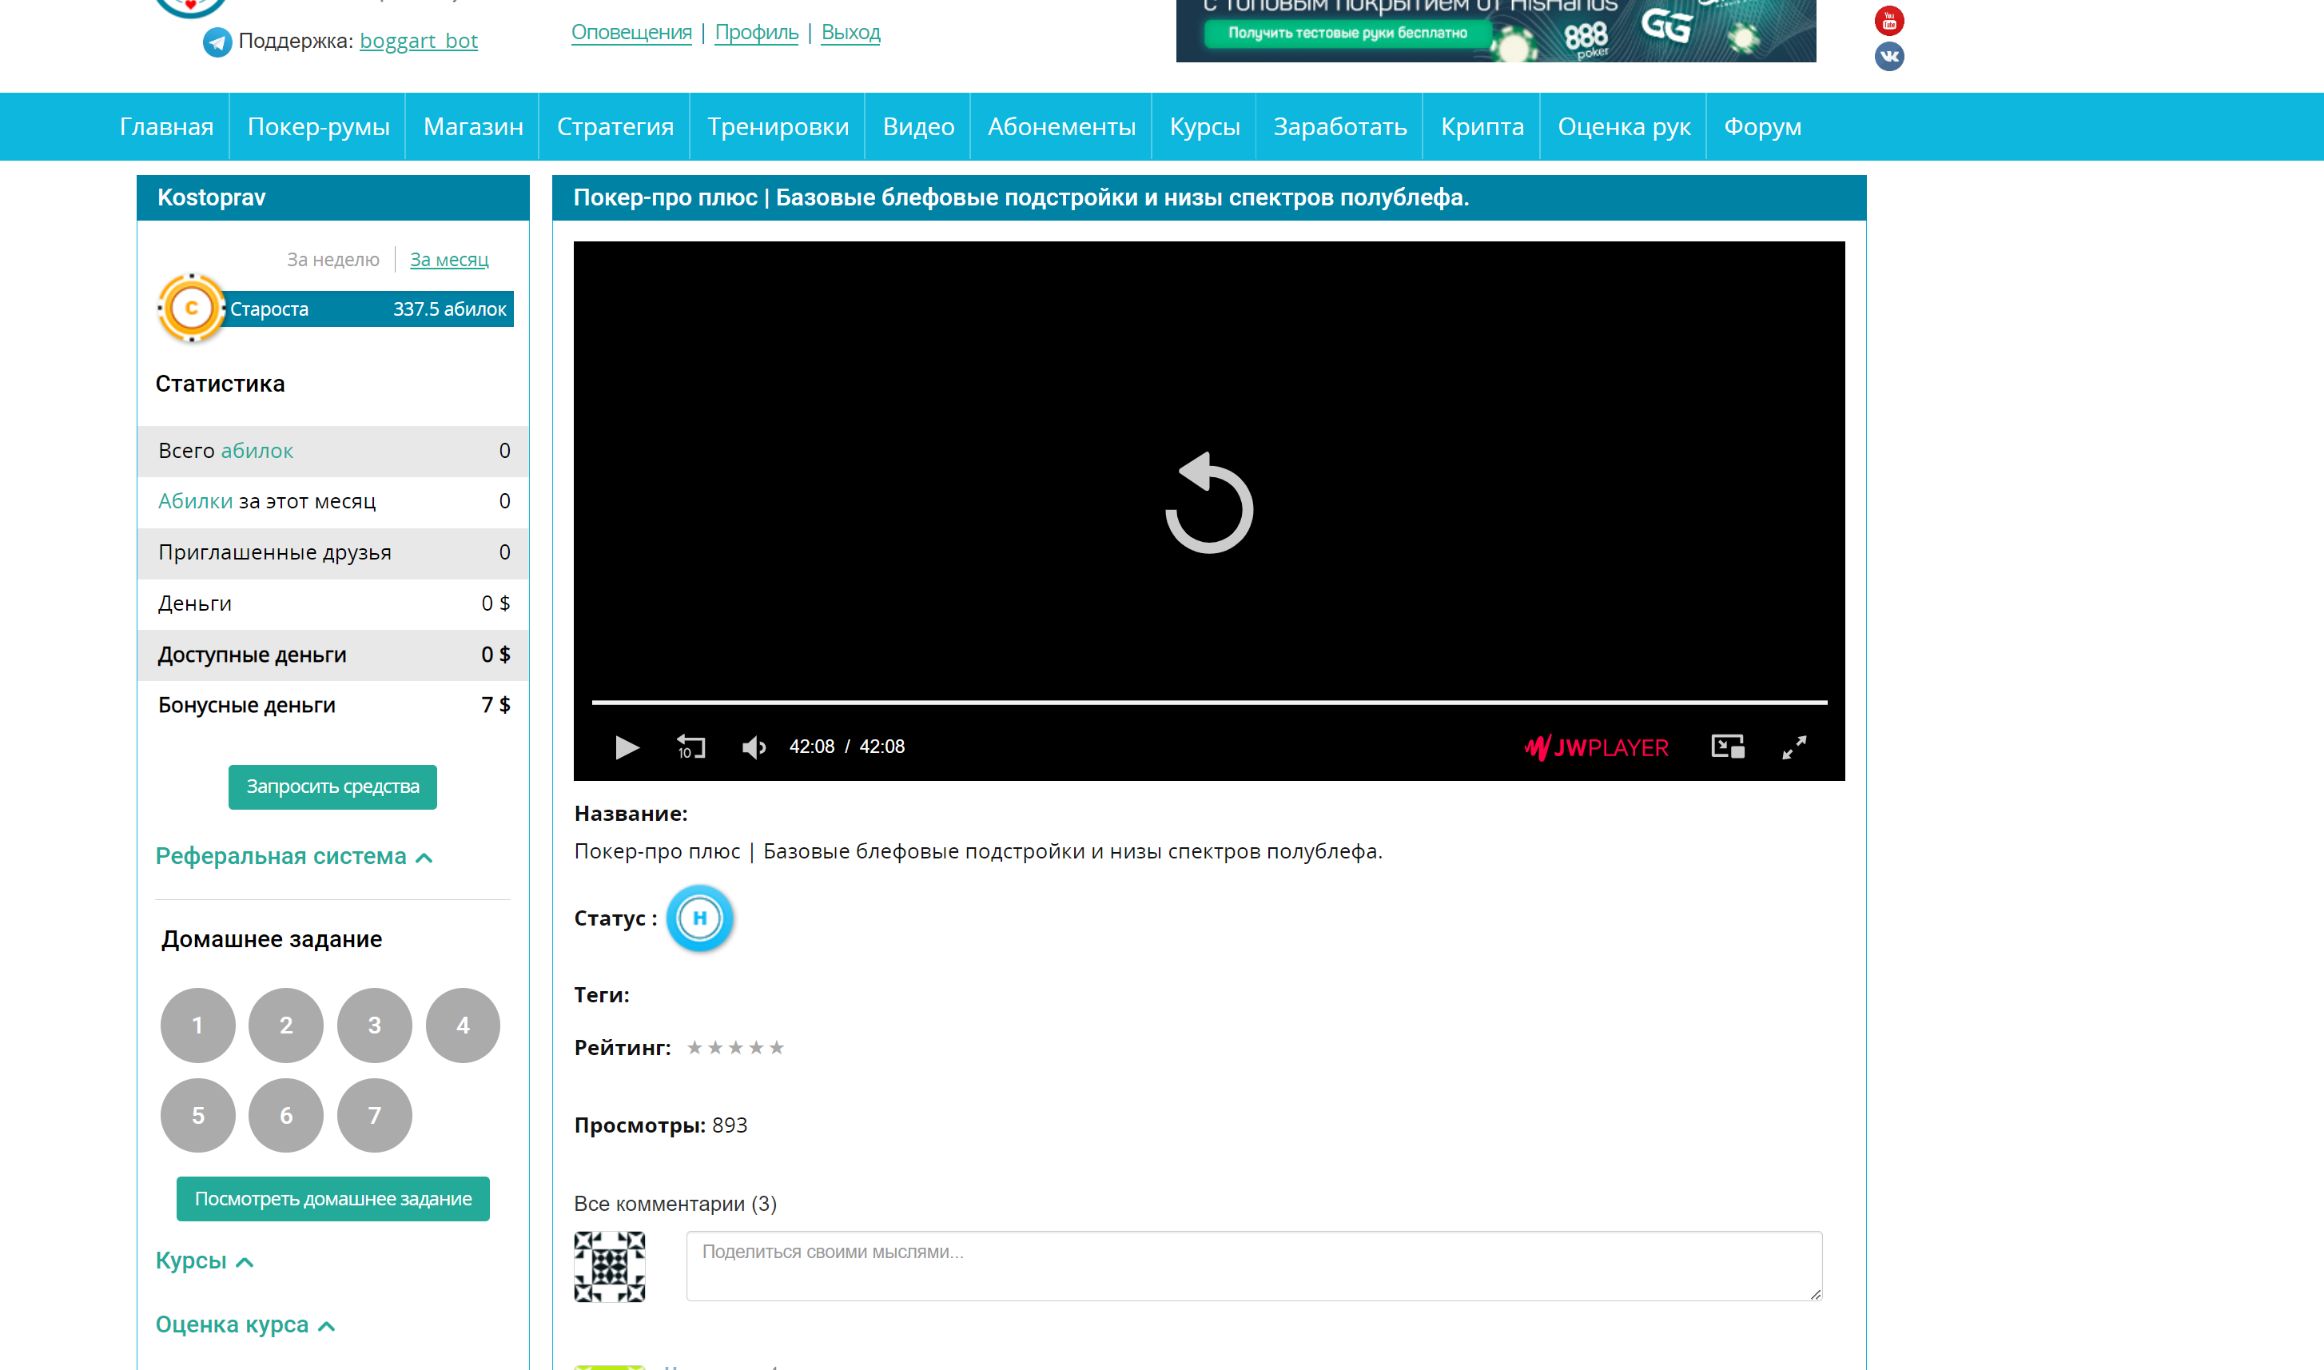This screenshot has width=2324, height=1370.
Task: Click the play button in video player
Action: 627,747
